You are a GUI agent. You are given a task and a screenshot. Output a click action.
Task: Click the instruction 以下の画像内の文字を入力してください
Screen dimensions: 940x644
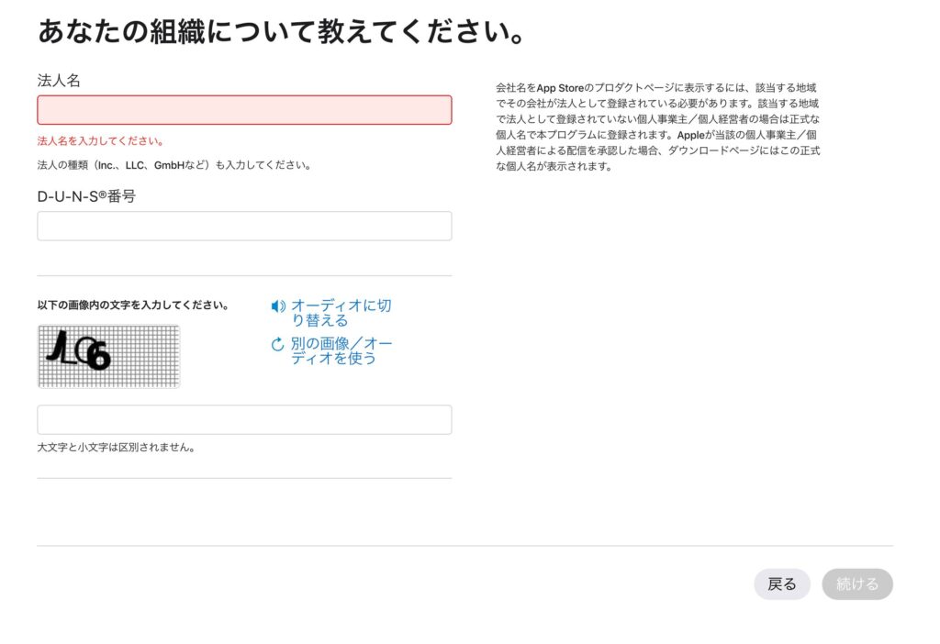pos(132,305)
